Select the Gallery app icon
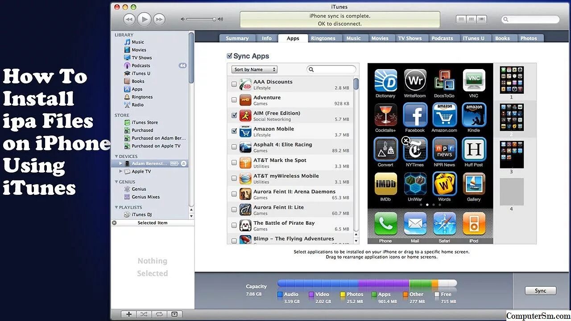Image resolution: width=571 pixels, height=321 pixels. coord(474,184)
